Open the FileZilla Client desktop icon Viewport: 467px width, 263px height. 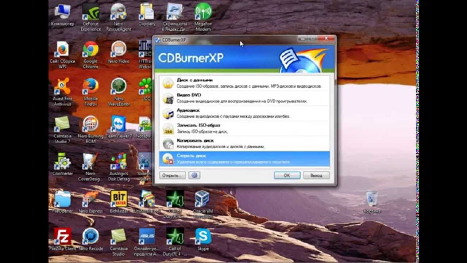coord(62,239)
